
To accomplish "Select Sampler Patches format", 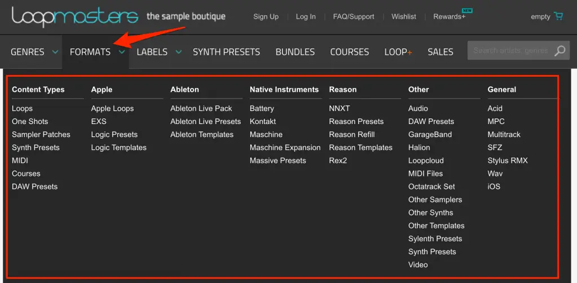I will (41, 135).
